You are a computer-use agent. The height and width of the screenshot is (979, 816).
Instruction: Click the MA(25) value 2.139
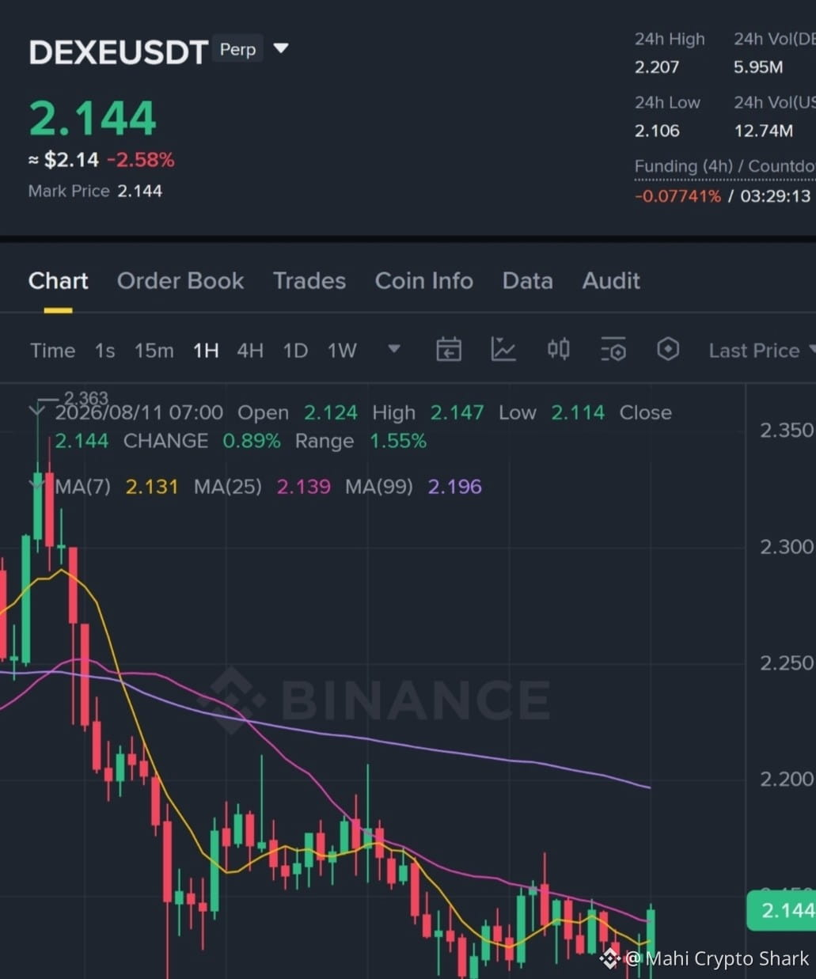click(303, 487)
